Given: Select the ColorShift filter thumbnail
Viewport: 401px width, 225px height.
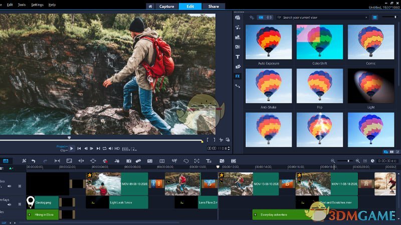Looking at the screenshot, I should click(319, 42).
